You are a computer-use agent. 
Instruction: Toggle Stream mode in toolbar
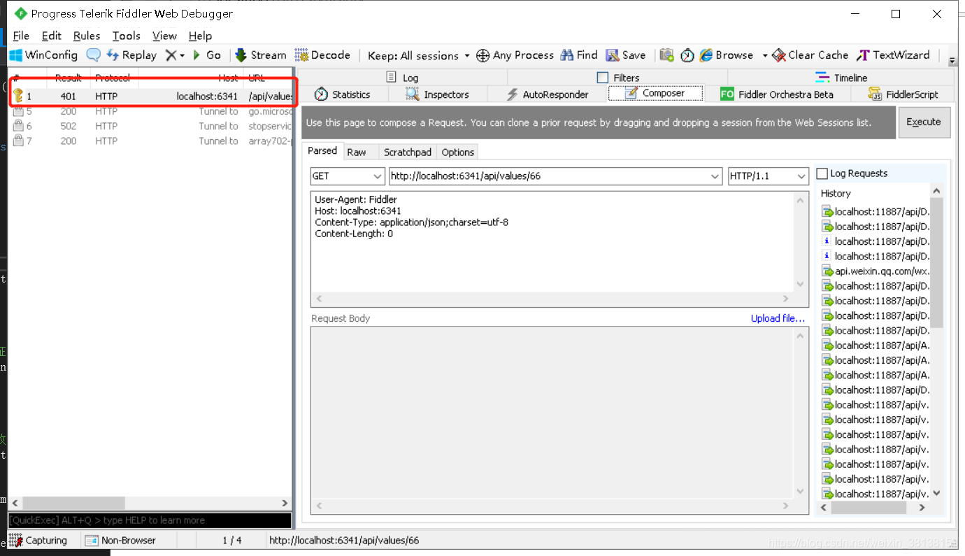pos(261,55)
